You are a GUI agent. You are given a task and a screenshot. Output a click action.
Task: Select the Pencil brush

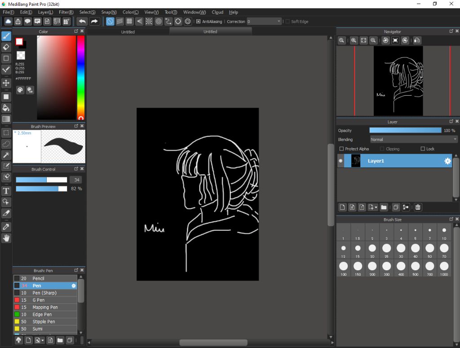45,278
